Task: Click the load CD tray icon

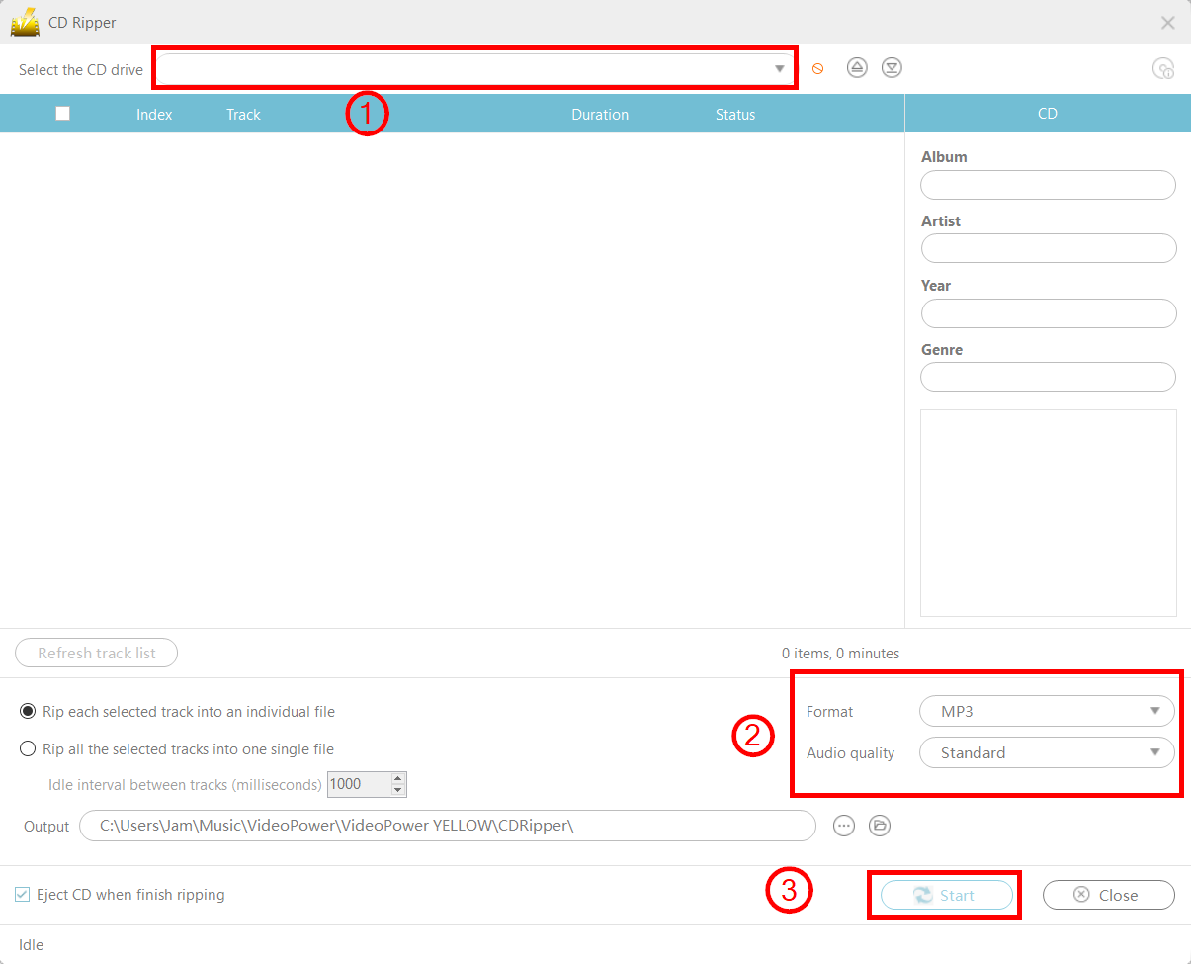Action: click(x=892, y=68)
